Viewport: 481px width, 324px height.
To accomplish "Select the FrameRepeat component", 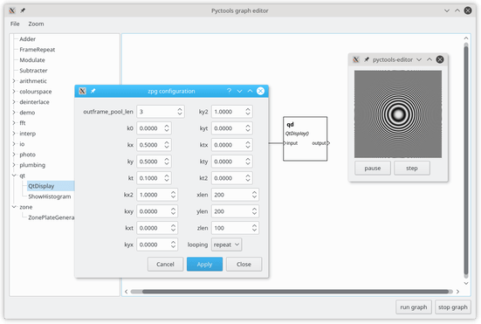I will tap(38, 50).
